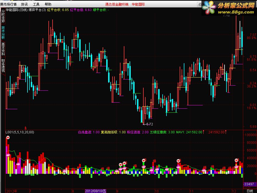
Task: Click the 粉庄进追: 2.00 indicator value
Action: pos(138,132)
